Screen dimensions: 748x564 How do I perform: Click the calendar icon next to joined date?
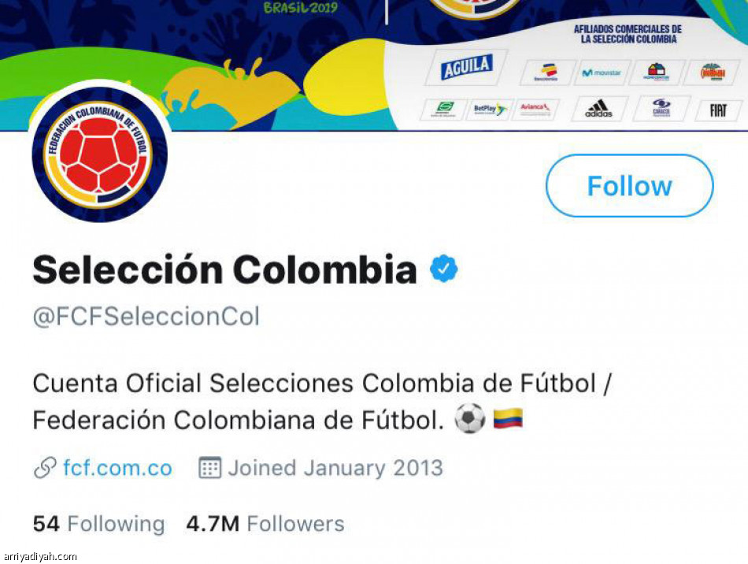point(209,467)
